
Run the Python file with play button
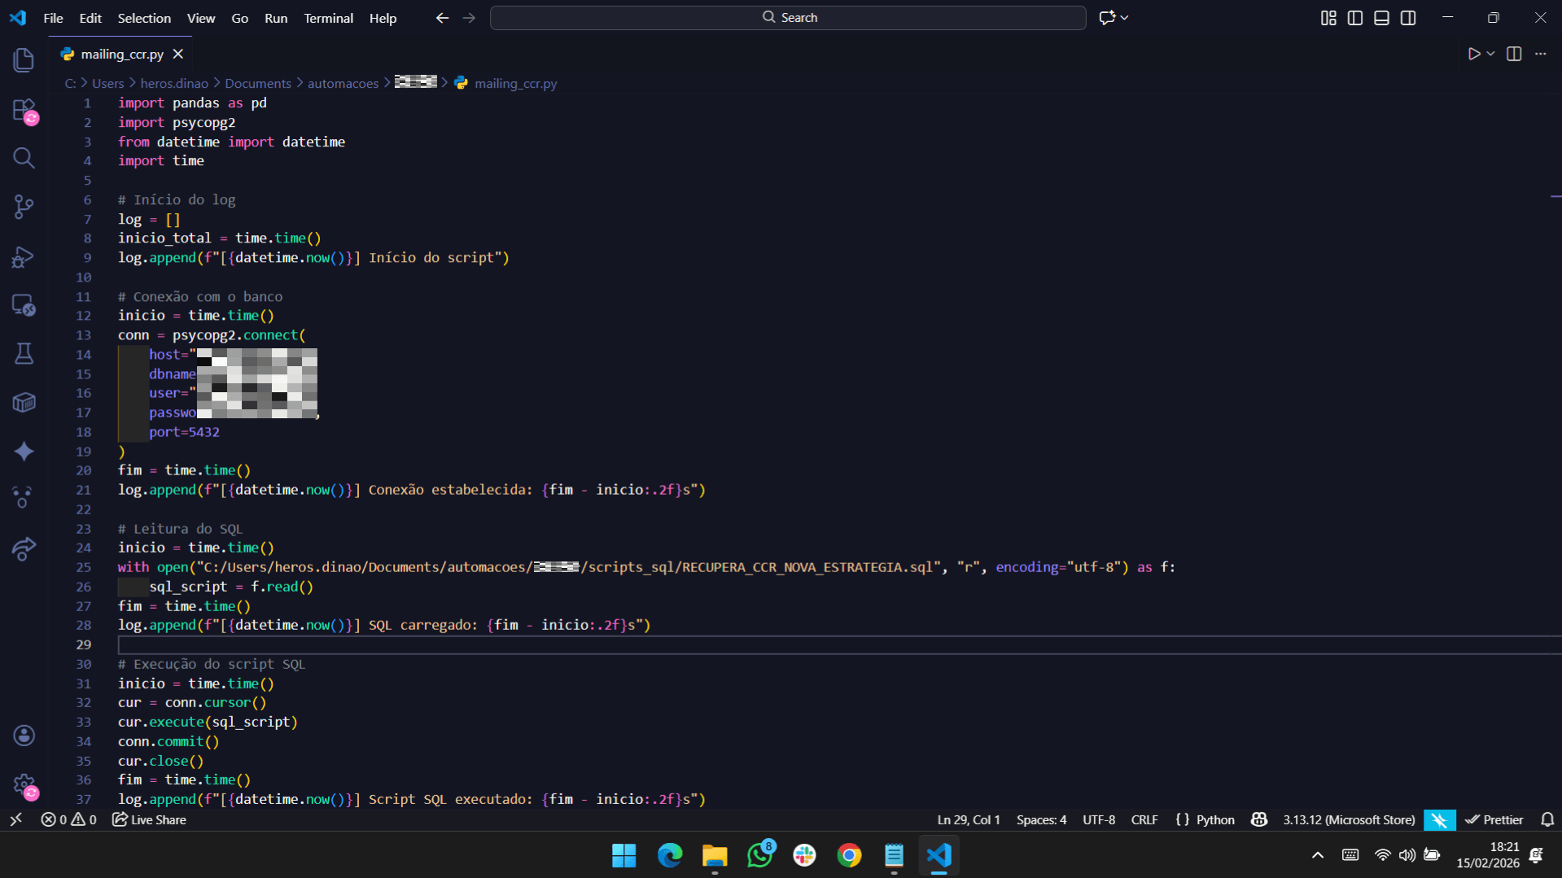1473,54
